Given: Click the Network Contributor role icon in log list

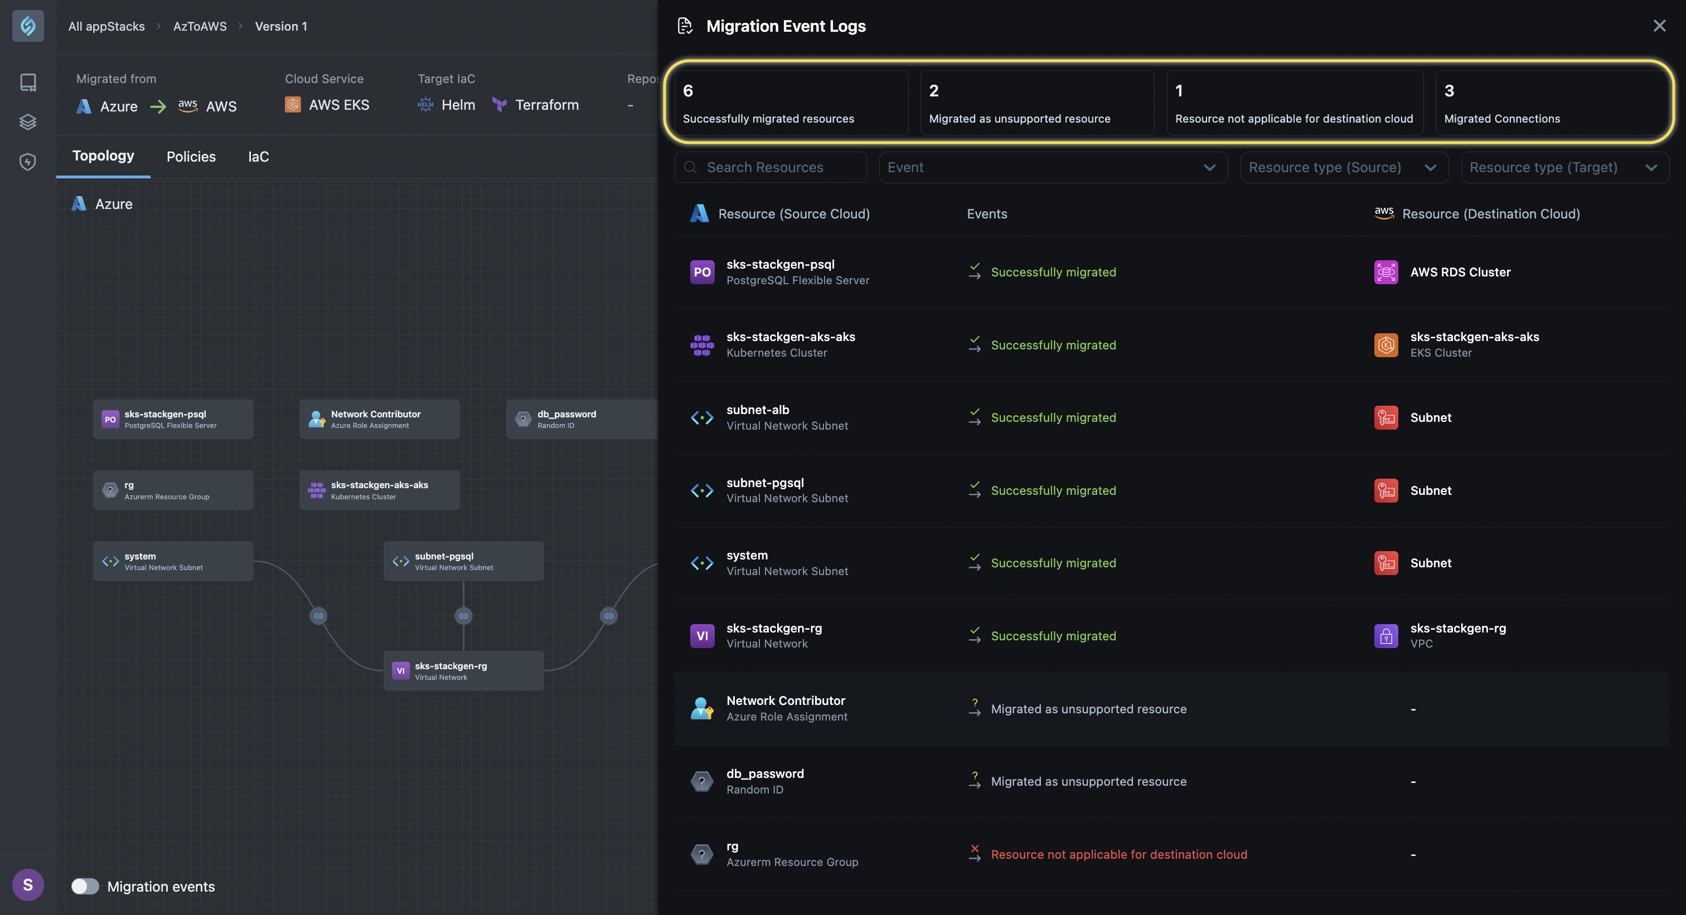Looking at the screenshot, I should (x=702, y=708).
